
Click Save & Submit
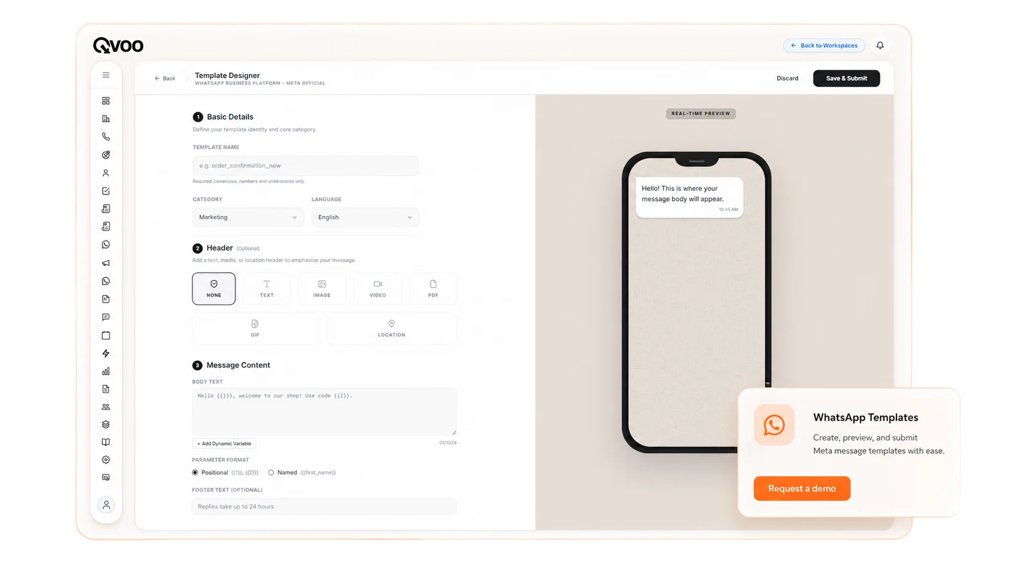click(x=847, y=78)
